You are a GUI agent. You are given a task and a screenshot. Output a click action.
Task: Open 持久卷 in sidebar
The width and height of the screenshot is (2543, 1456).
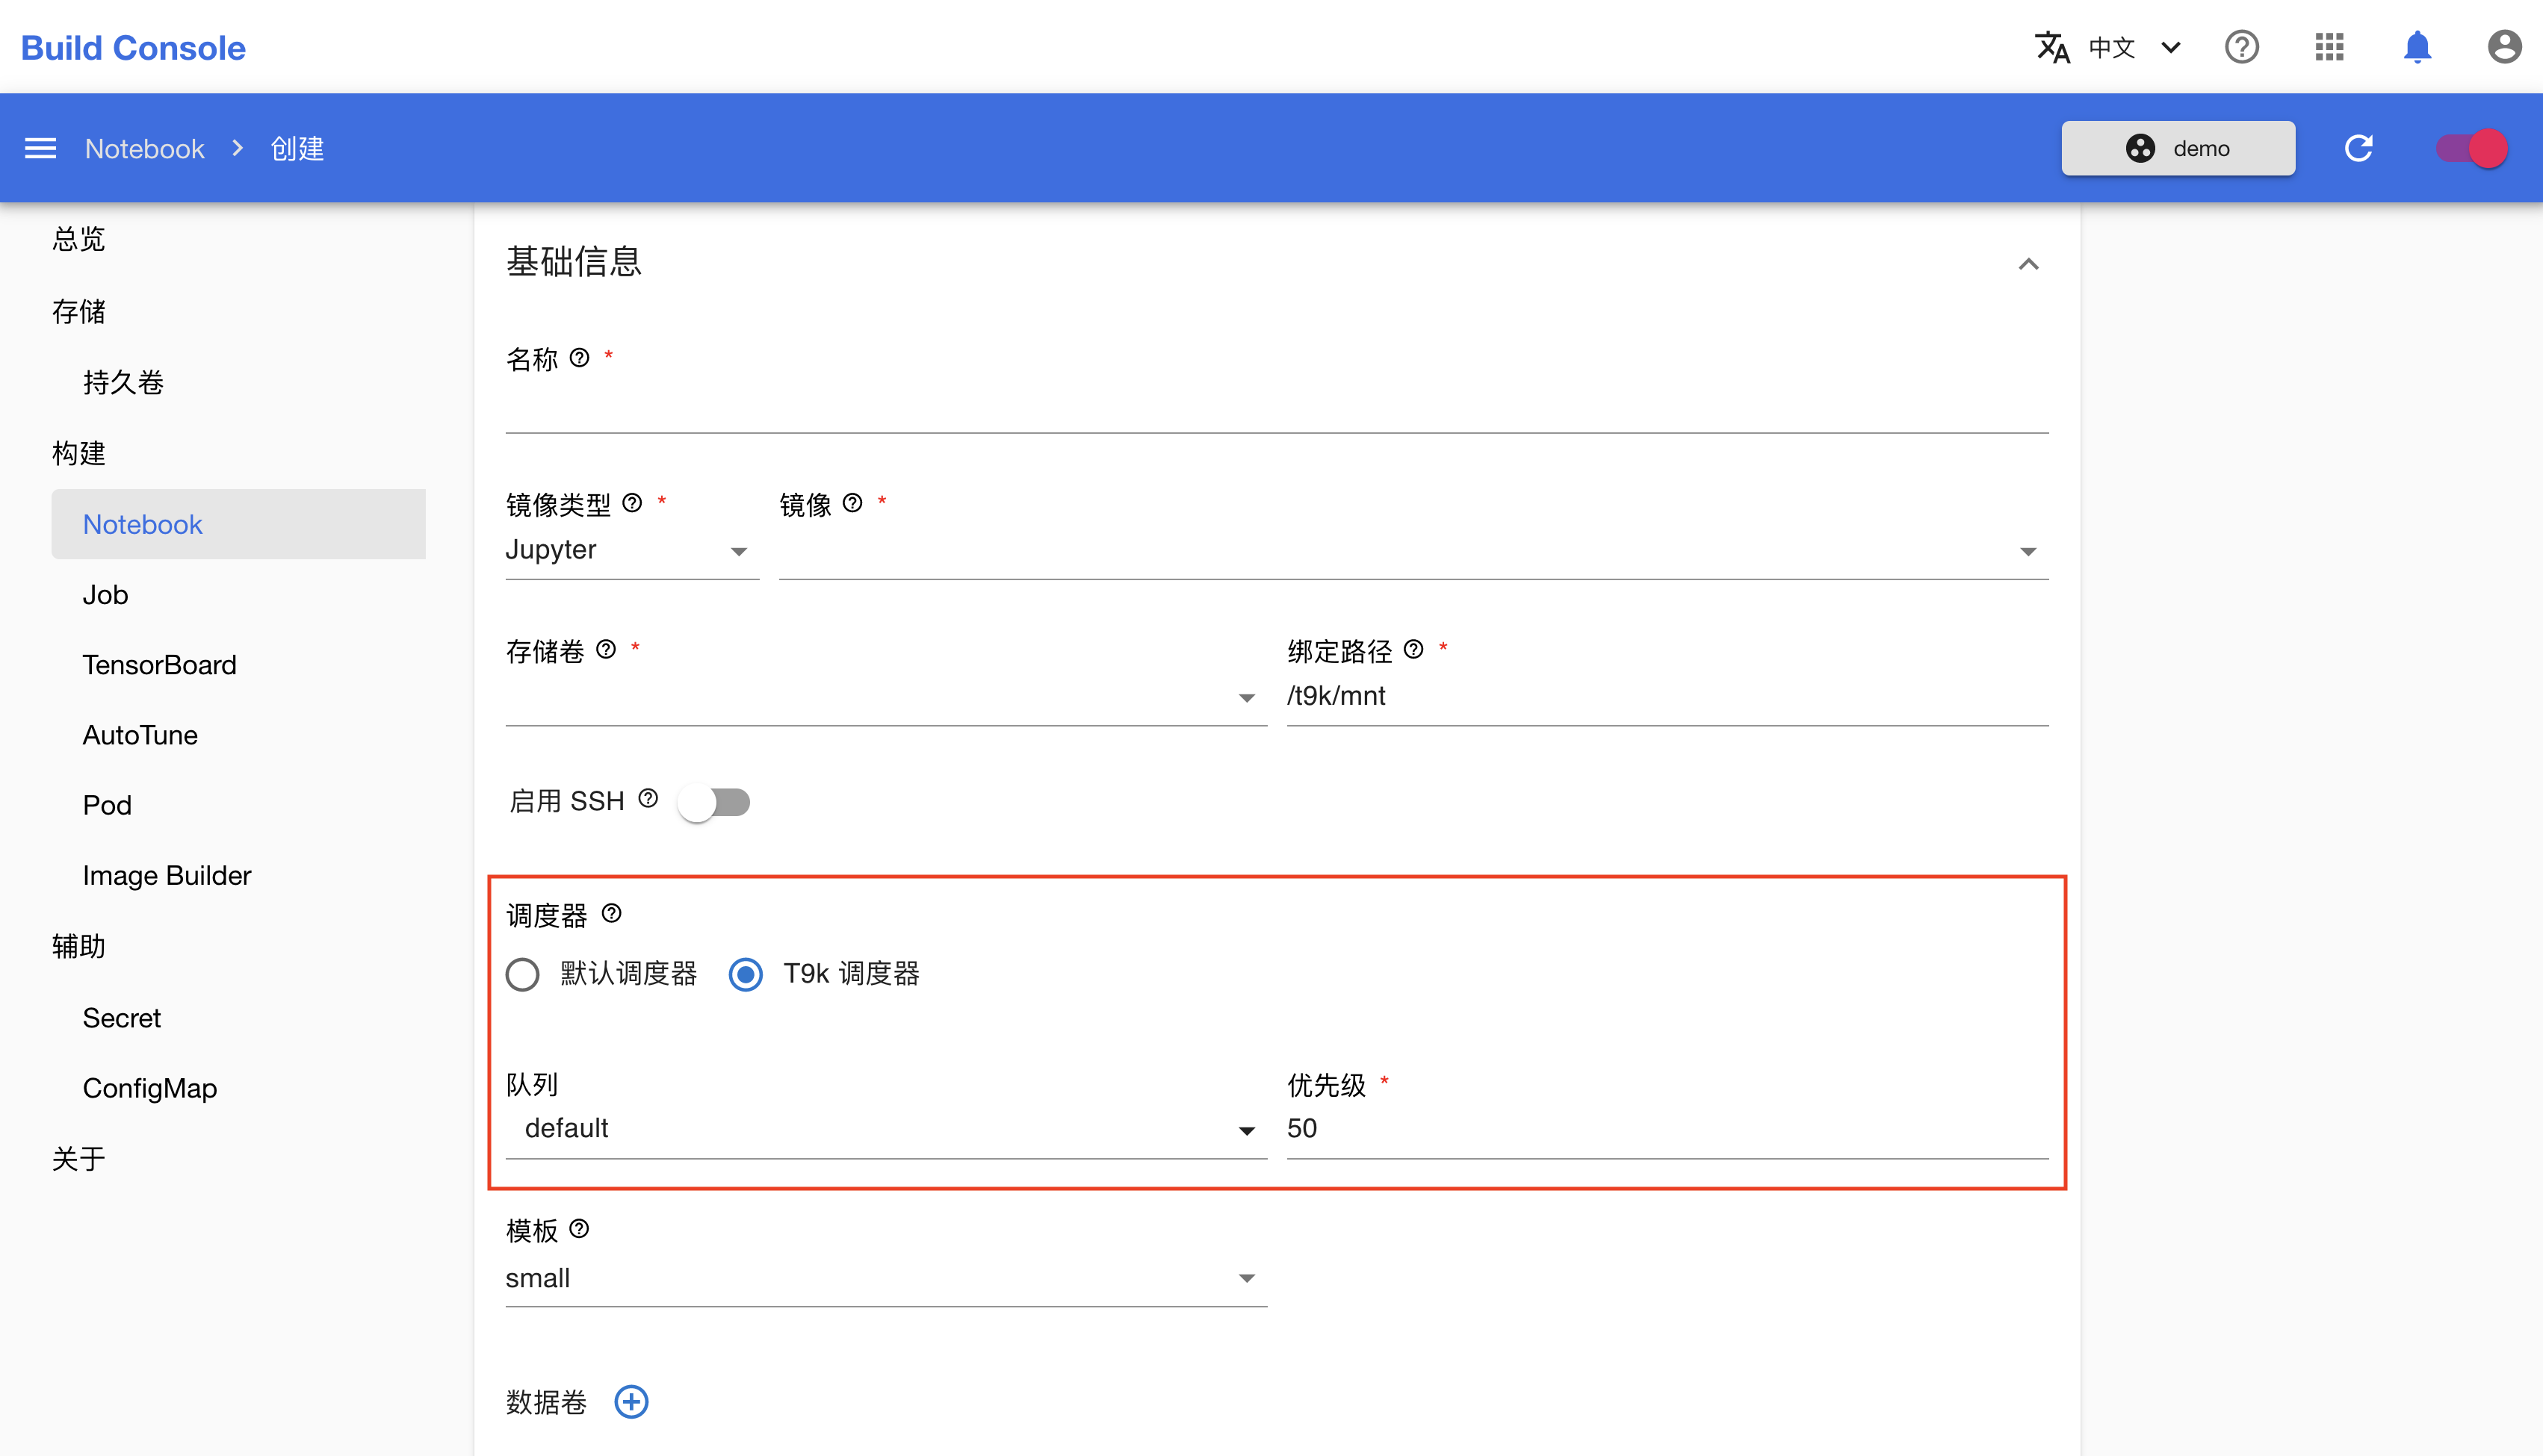pos(123,382)
